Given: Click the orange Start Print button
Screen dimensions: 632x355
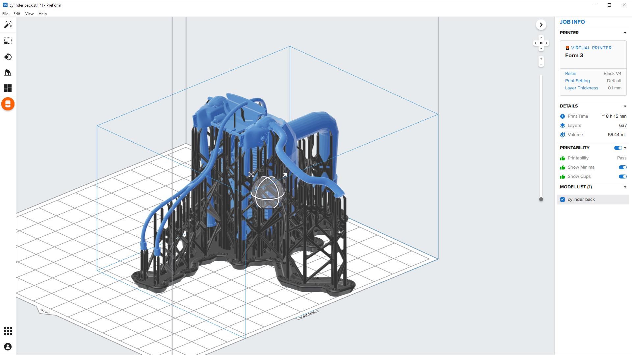Looking at the screenshot, I should 8,104.
